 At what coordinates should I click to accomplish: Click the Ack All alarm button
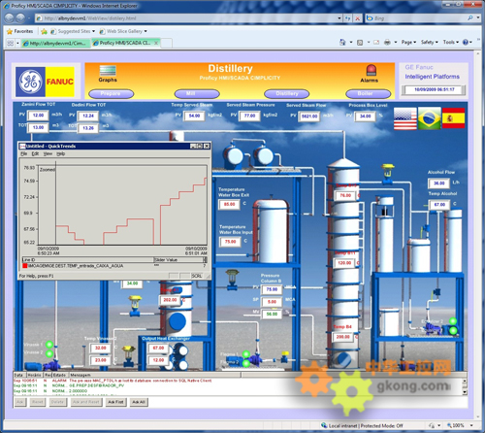point(139,402)
